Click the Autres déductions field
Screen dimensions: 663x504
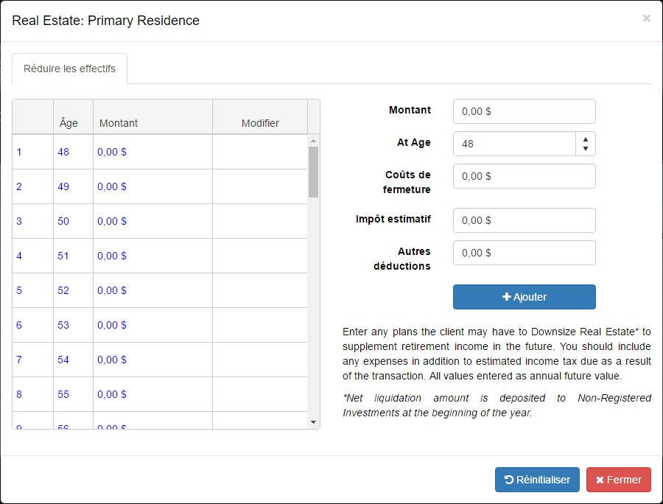coord(524,253)
